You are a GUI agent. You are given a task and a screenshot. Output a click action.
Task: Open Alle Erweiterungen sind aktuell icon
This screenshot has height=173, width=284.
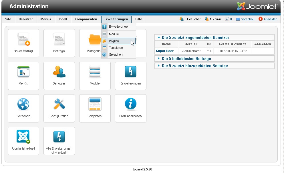(59, 141)
